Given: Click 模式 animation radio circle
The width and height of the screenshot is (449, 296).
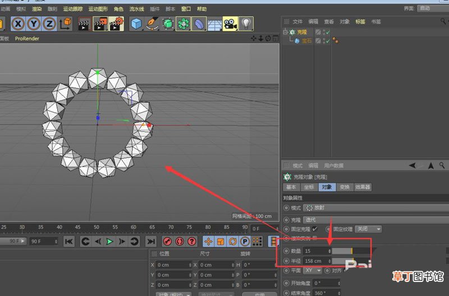Looking at the screenshot, I should pyautogui.click(x=286, y=207).
